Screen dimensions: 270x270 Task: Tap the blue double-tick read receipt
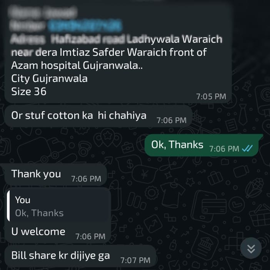247,148
